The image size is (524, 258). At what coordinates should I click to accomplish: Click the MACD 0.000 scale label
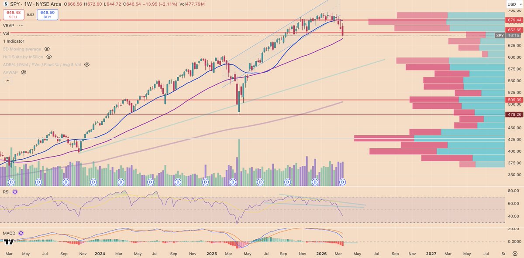514,241
